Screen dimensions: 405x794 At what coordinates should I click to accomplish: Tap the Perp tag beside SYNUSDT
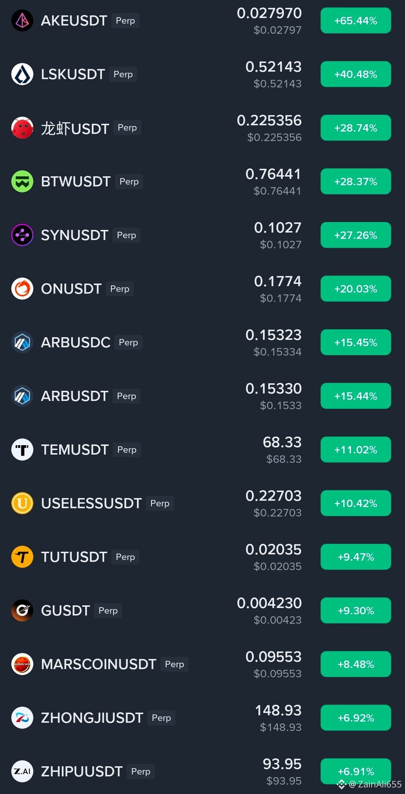(x=126, y=235)
